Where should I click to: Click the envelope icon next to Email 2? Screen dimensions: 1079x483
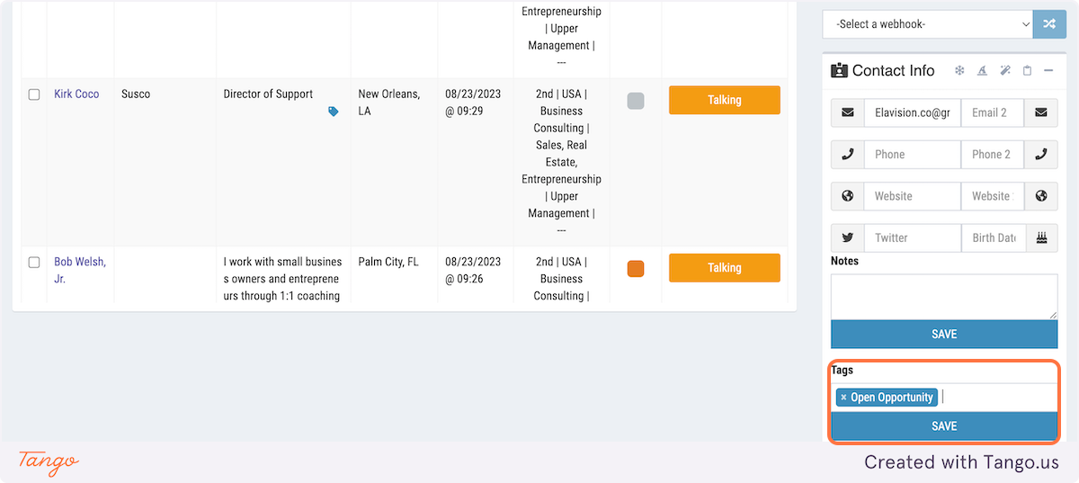point(1041,112)
